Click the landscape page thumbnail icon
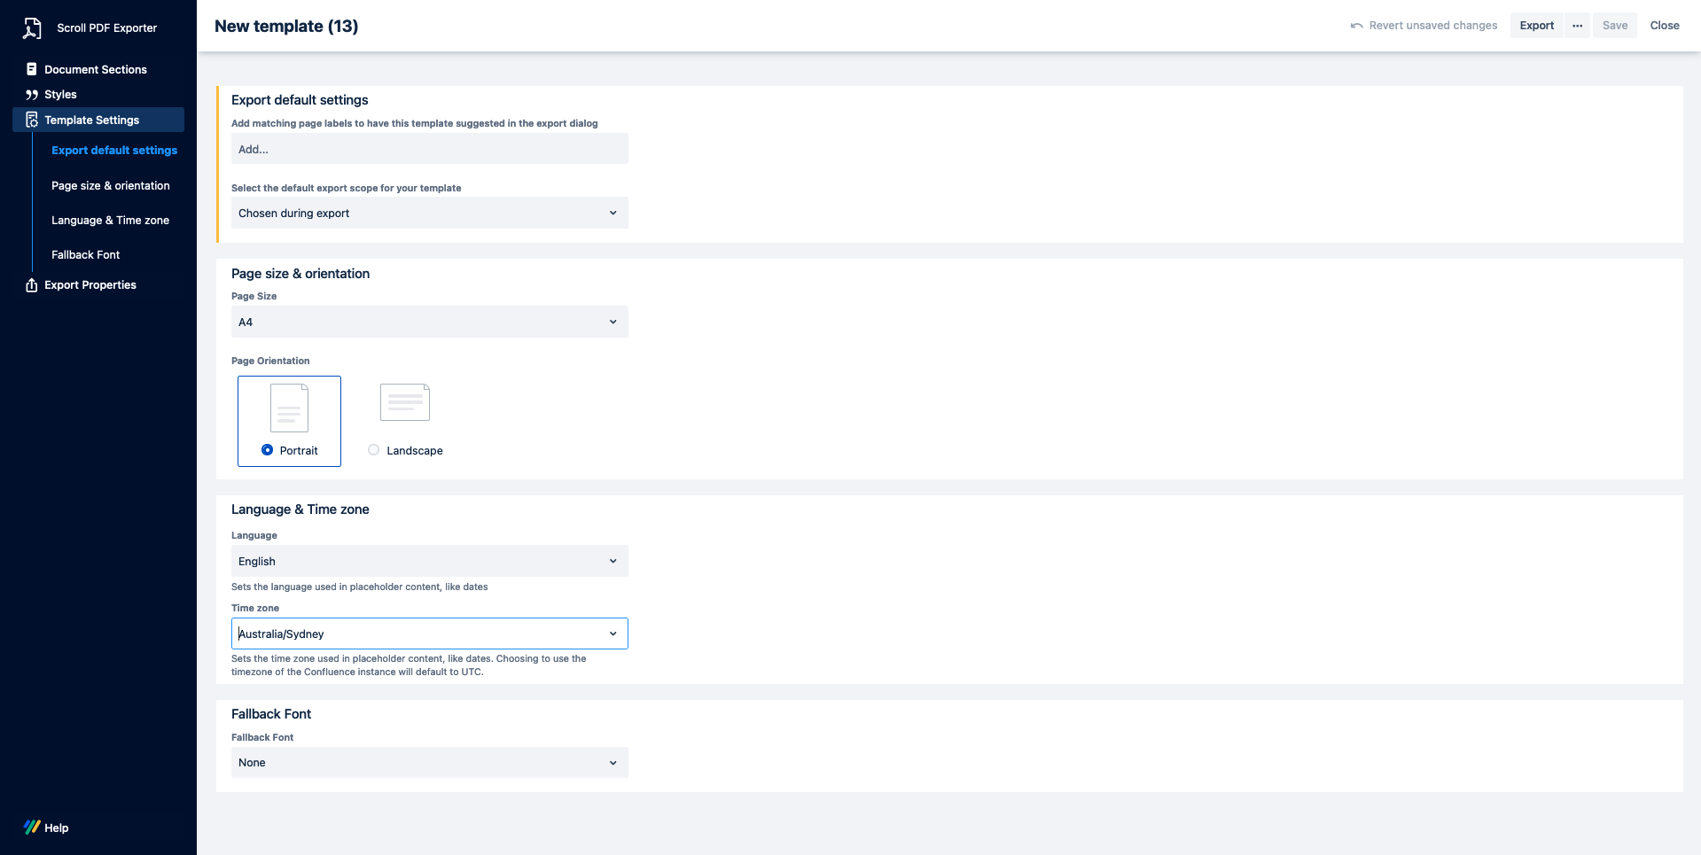Image resolution: width=1701 pixels, height=855 pixels. pos(405,402)
